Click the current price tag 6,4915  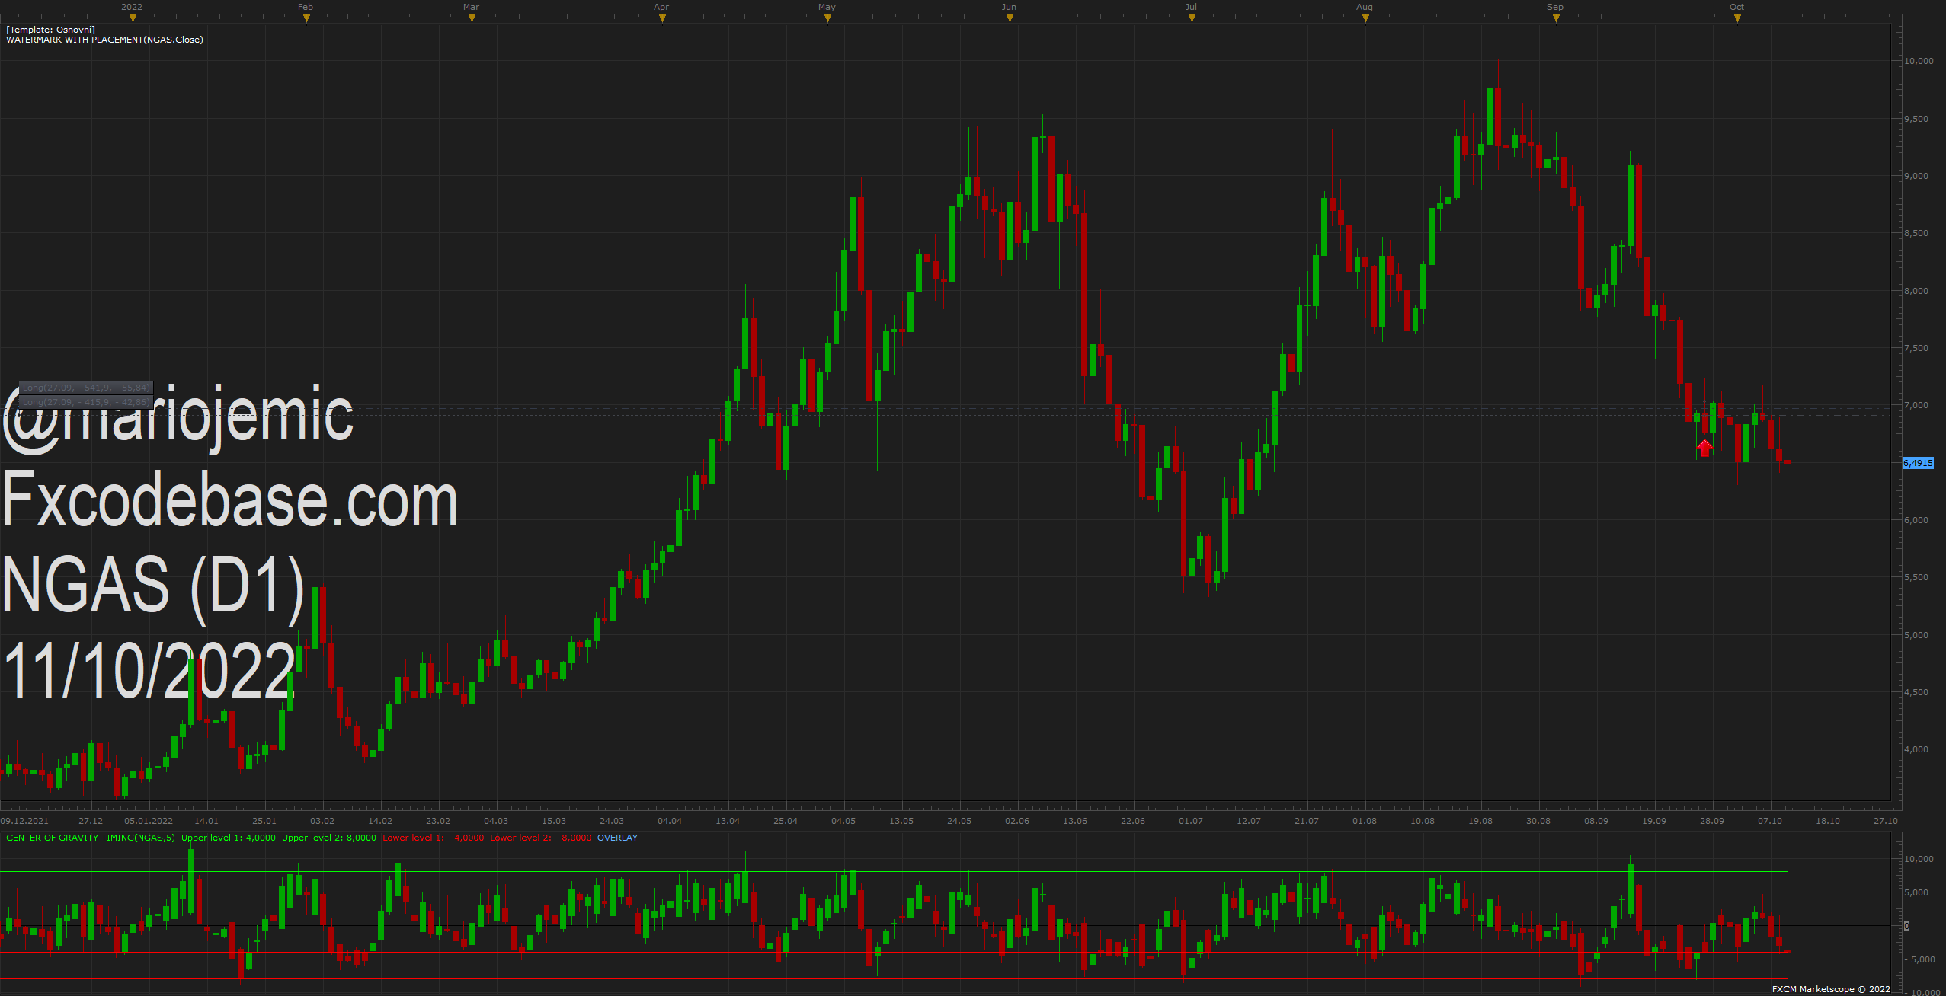point(1918,463)
